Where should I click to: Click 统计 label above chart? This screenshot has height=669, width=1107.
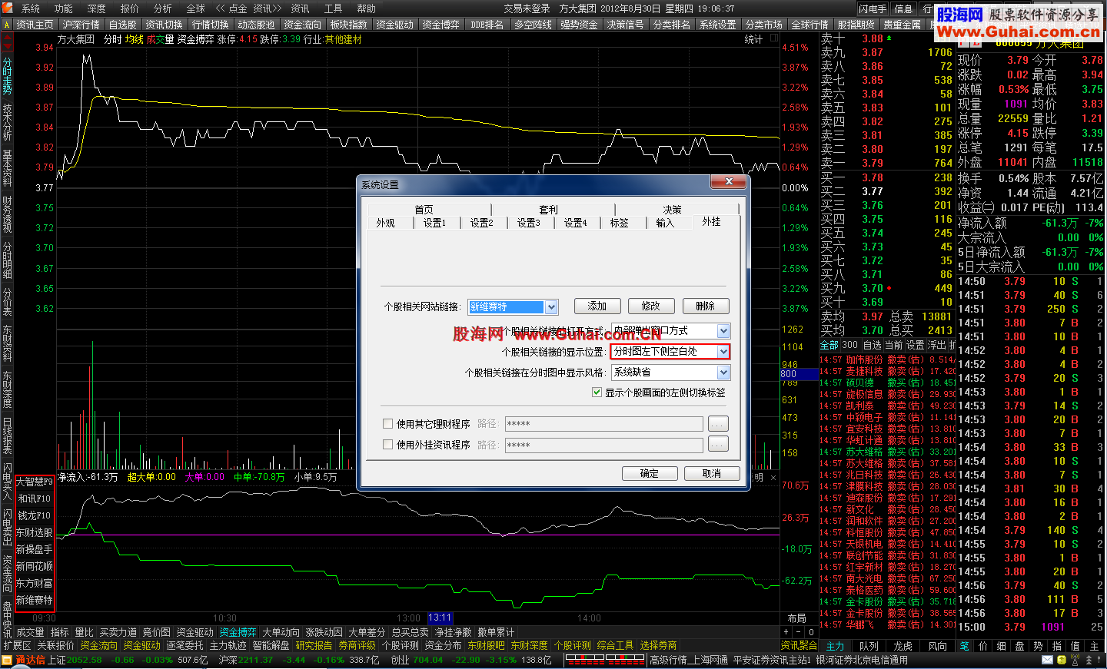pyautogui.click(x=753, y=39)
